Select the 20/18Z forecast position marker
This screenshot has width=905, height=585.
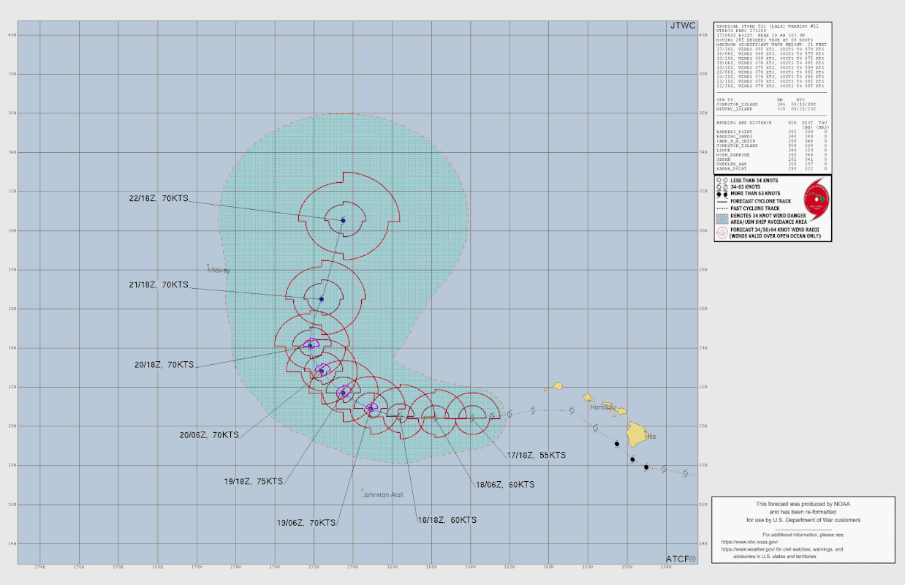coord(311,346)
